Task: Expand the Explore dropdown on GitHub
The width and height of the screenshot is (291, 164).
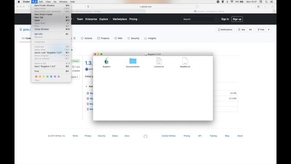Action: [105, 19]
